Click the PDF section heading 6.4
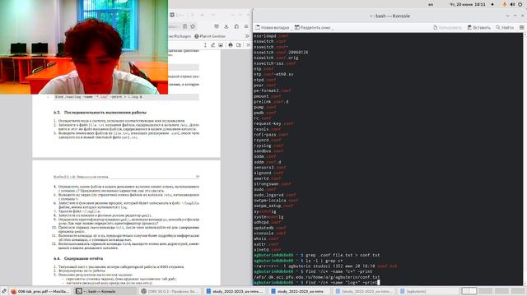This screenshot has height=296, width=527. (78, 258)
